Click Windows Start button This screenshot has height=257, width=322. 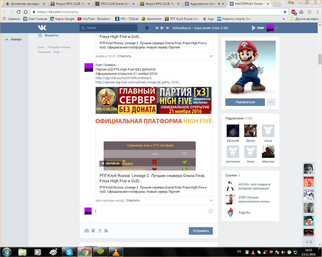coord(7,252)
